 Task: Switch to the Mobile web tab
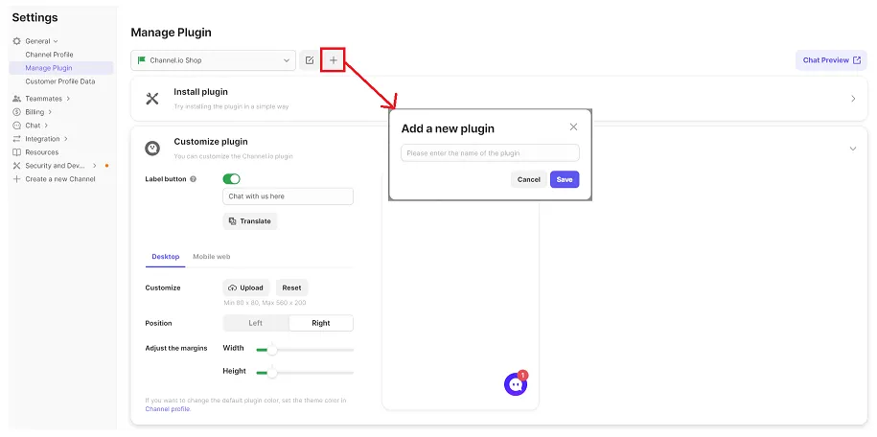click(x=211, y=257)
